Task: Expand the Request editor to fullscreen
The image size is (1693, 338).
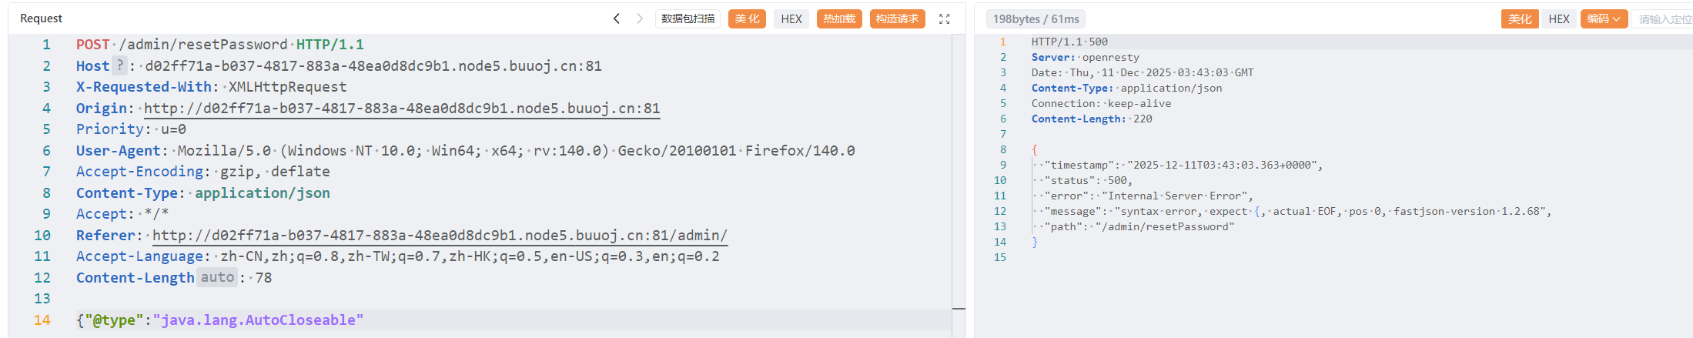Action: [x=945, y=19]
